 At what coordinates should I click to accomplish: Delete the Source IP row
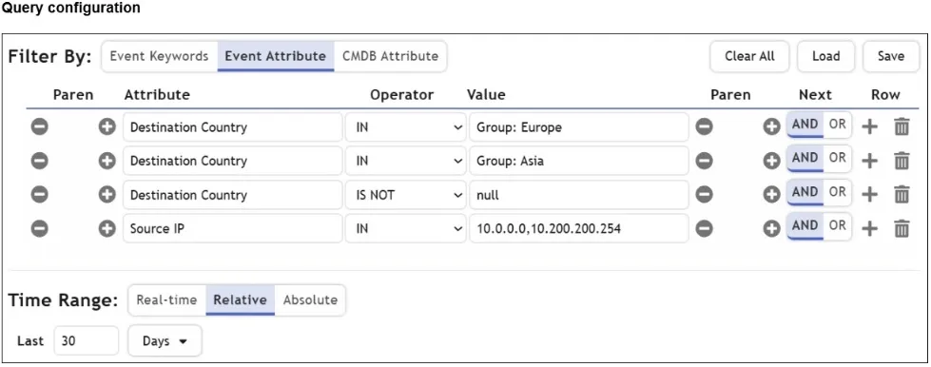pos(902,228)
